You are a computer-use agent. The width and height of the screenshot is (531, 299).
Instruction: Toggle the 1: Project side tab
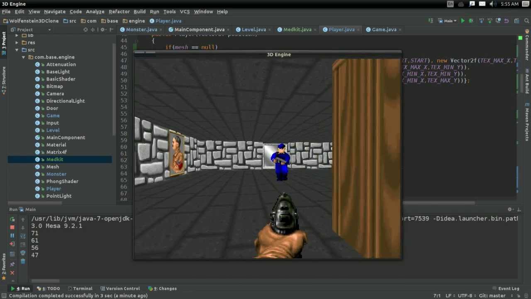coord(4,43)
